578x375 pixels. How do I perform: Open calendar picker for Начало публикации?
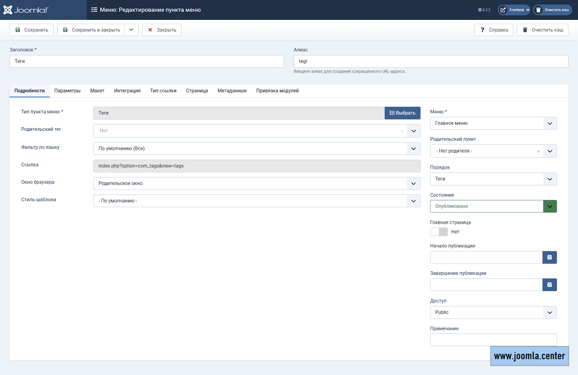coord(549,257)
